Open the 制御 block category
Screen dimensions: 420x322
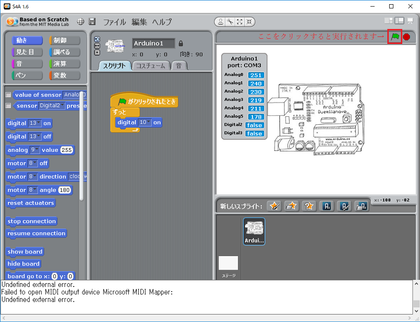click(64, 40)
